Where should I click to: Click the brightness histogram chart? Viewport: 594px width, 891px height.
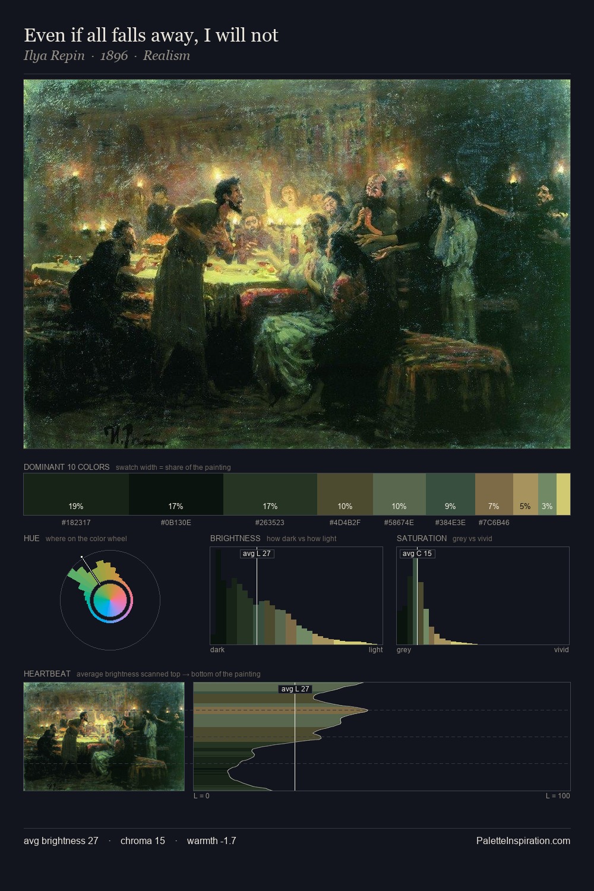[296, 596]
